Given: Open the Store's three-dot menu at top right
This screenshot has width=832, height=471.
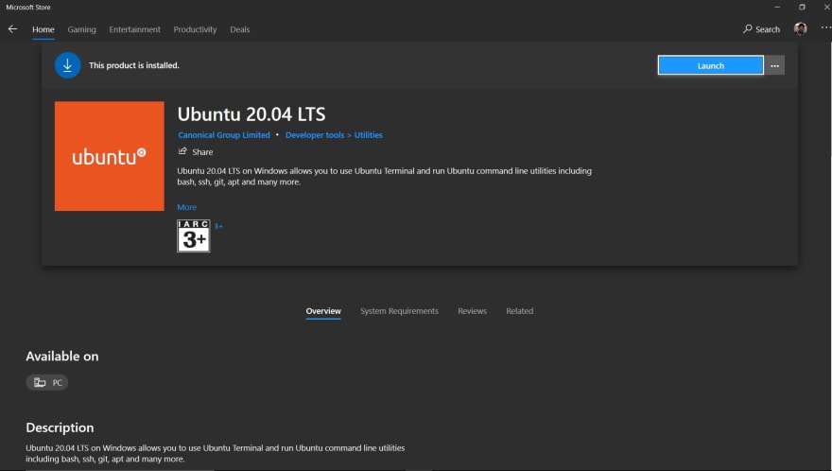Looking at the screenshot, I should coord(825,27).
